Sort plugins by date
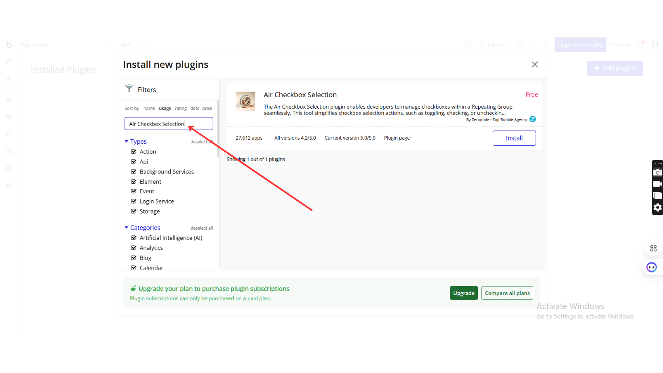Screen dimensions: 663x373 [x=195, y=108]
